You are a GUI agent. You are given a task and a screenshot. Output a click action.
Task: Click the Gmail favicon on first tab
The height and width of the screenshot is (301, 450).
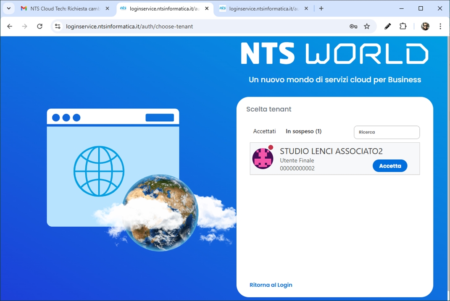pos(24,8)
